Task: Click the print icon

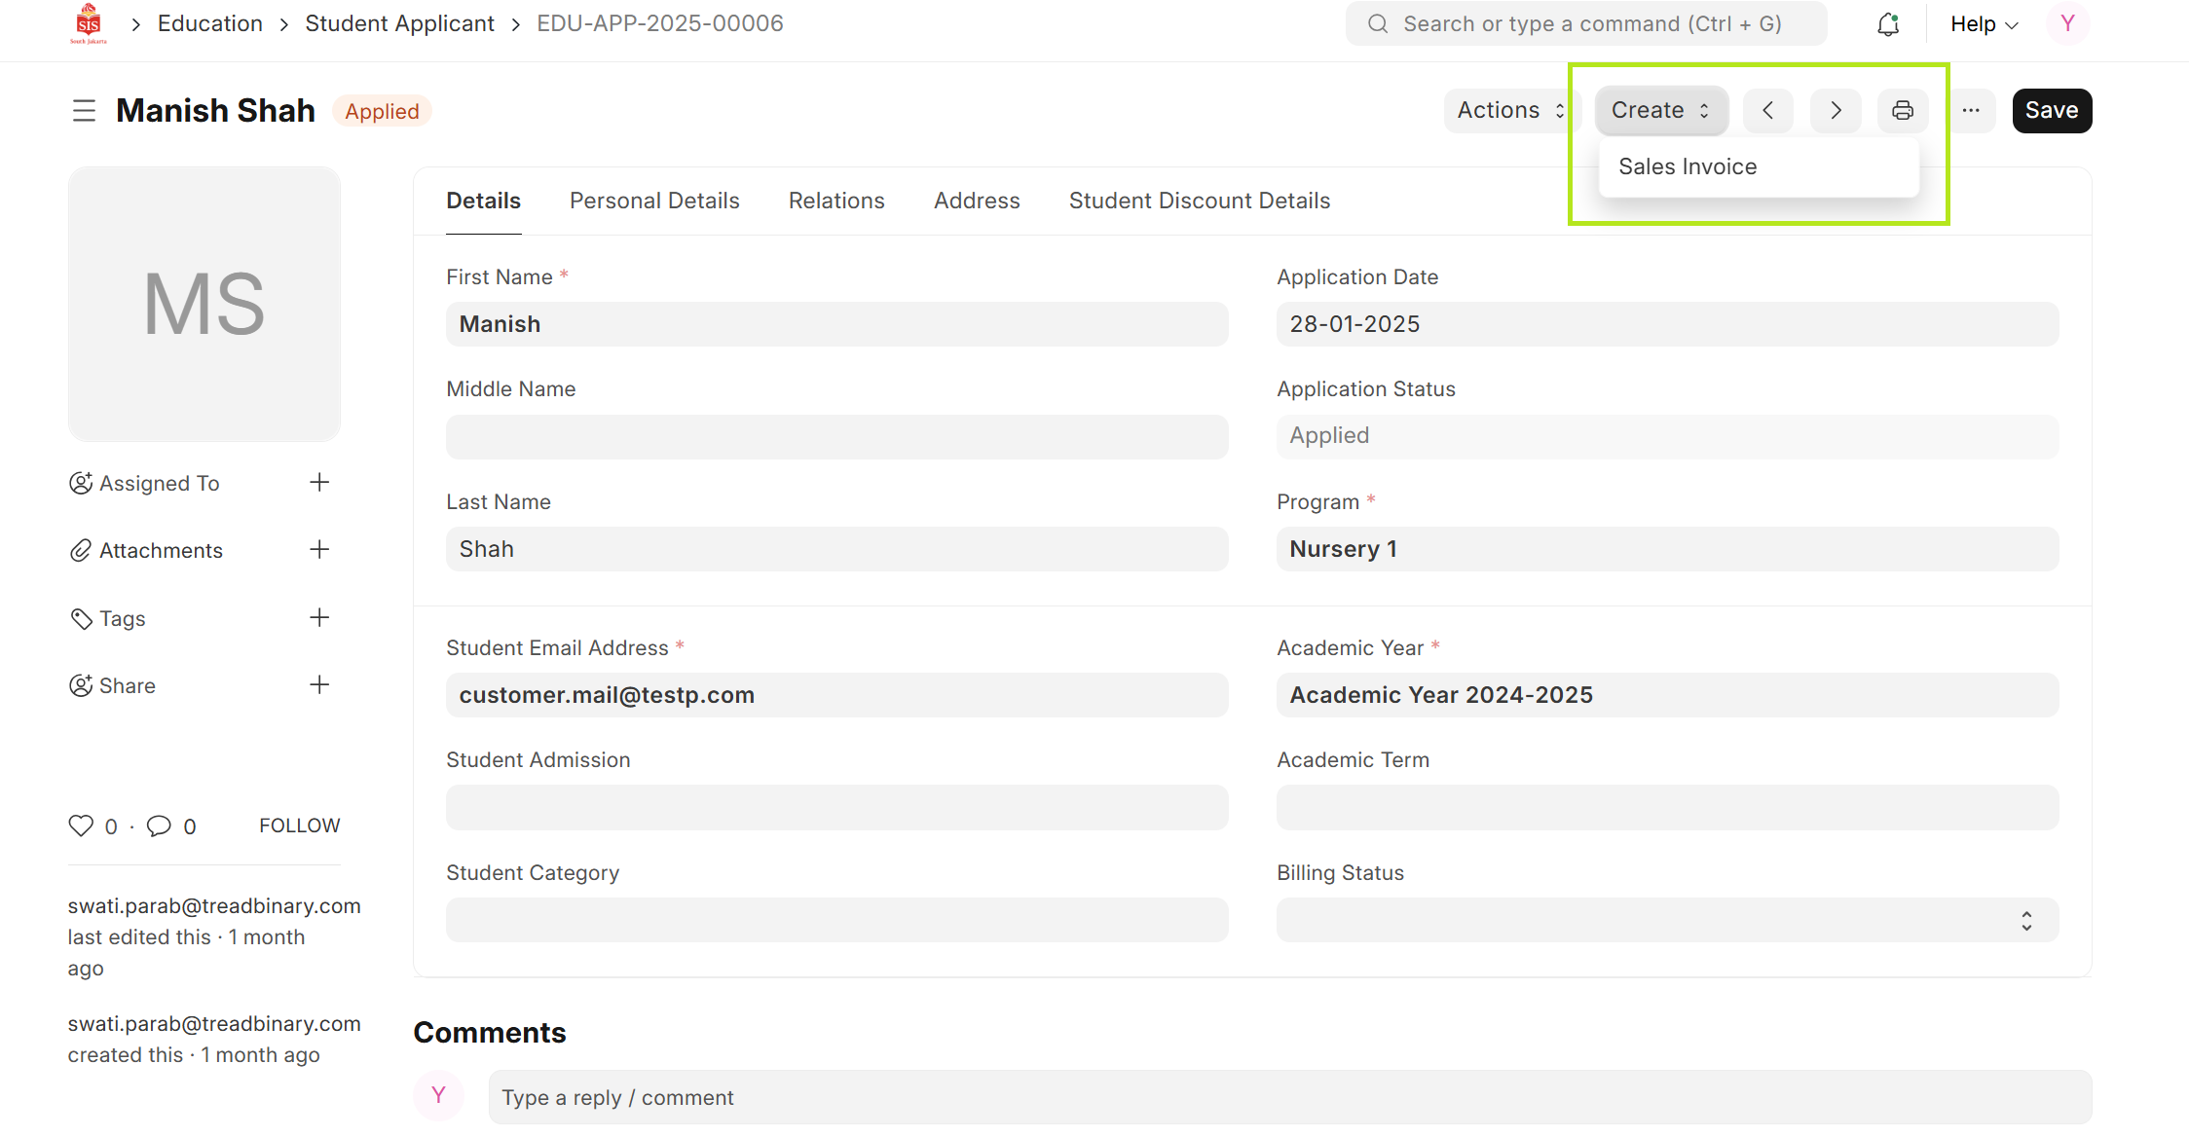Action: coord(1903,111)
